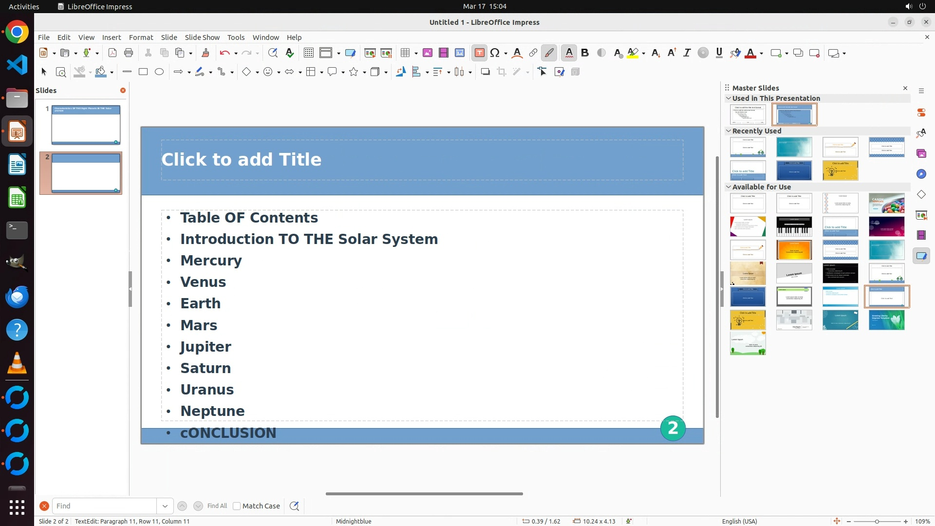Click the Bold formatting icon

click(585, 53)
